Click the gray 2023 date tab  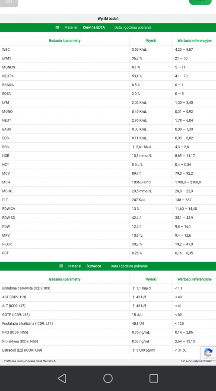coord(9,3)
